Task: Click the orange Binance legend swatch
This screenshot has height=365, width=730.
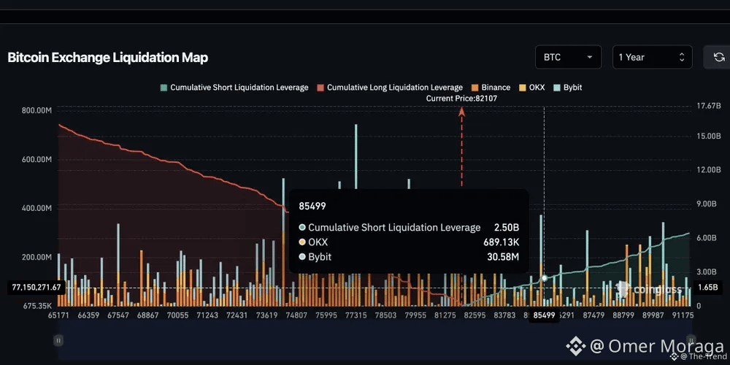Action: coord(475,88)
